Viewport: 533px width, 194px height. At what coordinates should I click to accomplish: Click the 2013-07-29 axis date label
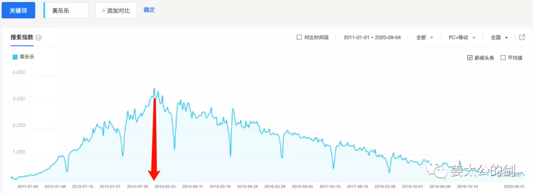(x=138, y=186)
